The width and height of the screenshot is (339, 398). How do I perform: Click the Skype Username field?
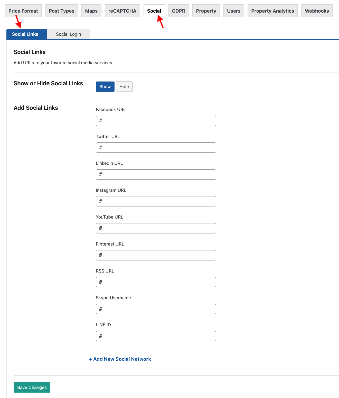pyautogui.click(x=156, y=309)
